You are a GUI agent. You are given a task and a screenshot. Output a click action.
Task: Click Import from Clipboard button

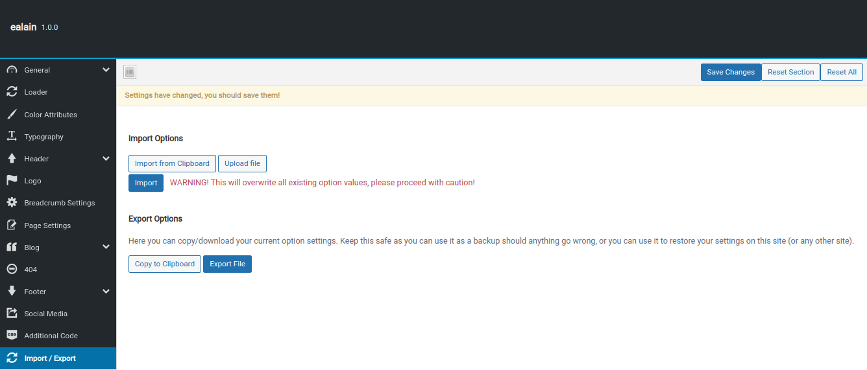pos(172,163)
